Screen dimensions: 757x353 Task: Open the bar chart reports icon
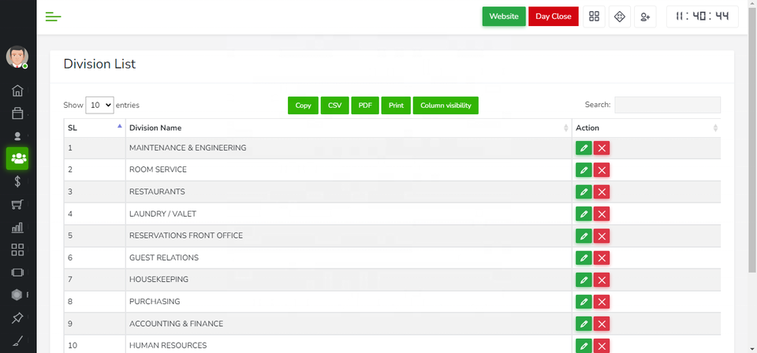click(x=17, y=228)
